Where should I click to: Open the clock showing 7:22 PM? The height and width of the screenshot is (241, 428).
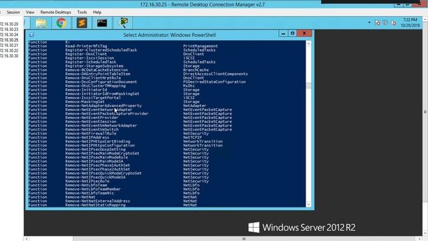point(410,22)
